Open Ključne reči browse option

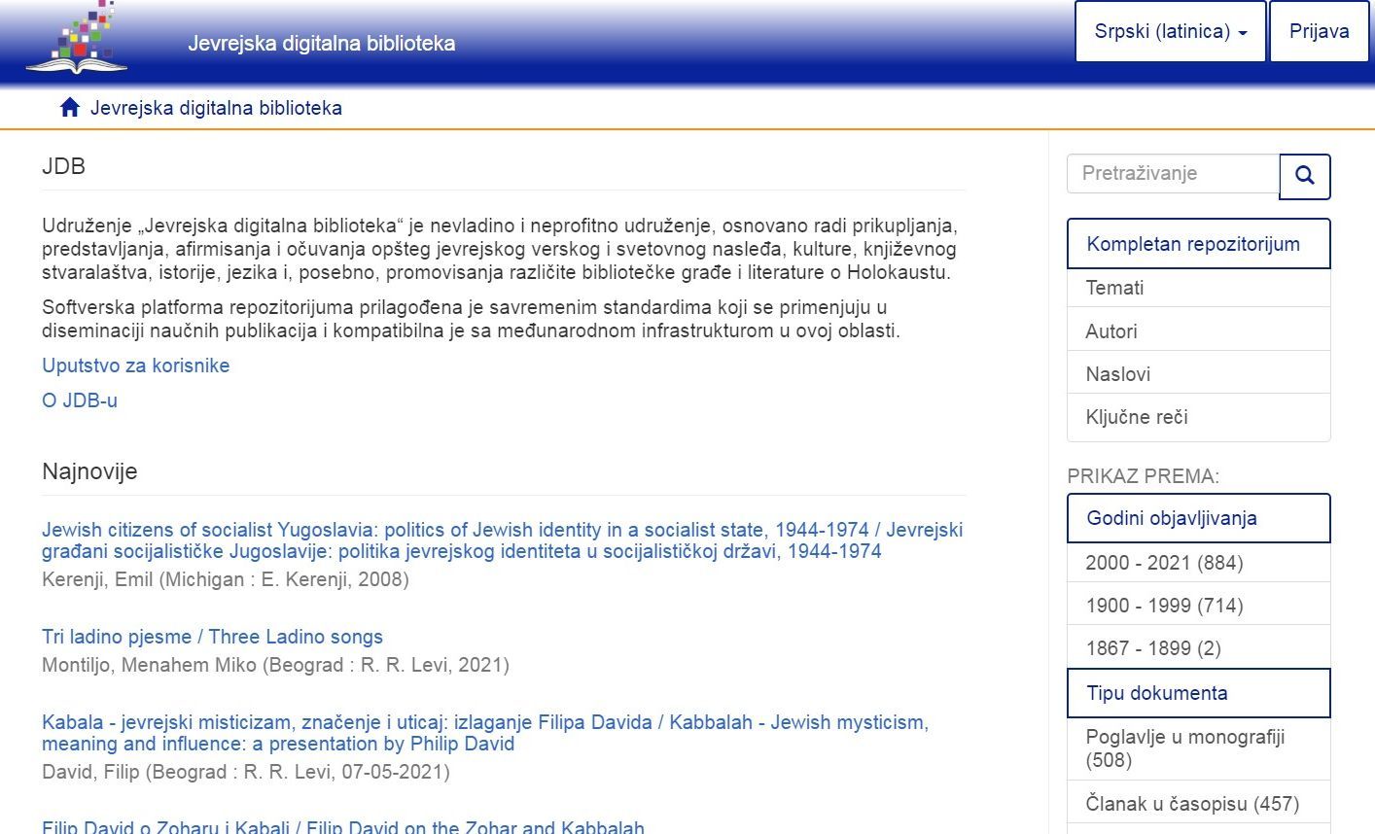[x=1136, y=417]
